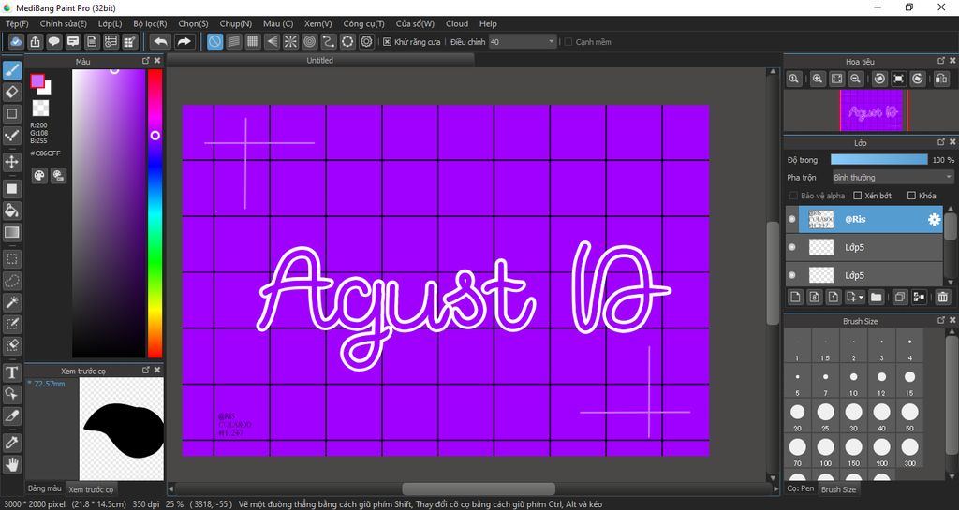Image resolution: width=959 pixels, height=510 pixels.
Task: Click zoom out on the navigator panel
Action: (856, 79)
